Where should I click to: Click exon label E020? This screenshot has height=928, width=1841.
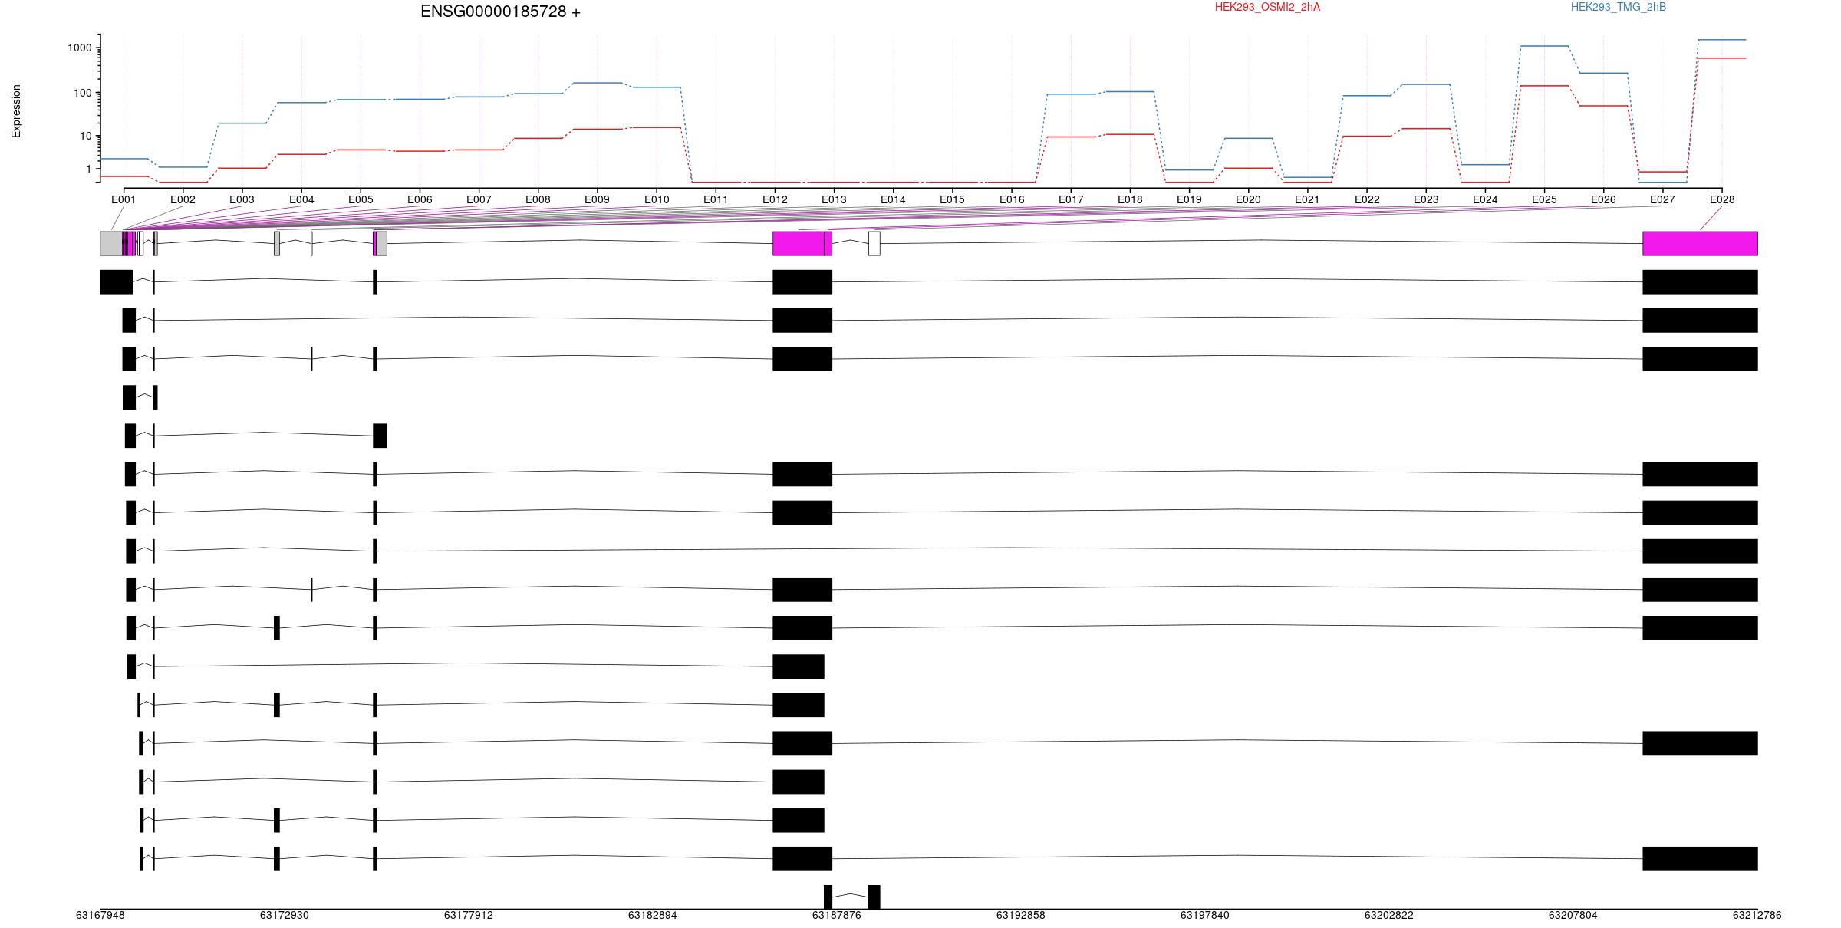1248,199
